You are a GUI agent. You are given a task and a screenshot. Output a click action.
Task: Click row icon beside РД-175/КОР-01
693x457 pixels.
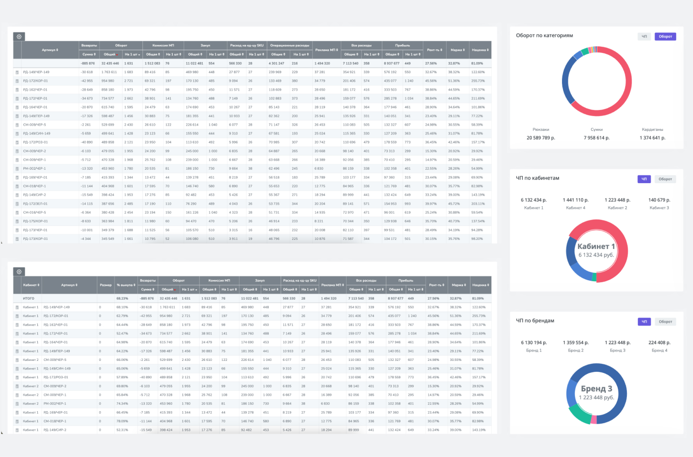[17, 221]
